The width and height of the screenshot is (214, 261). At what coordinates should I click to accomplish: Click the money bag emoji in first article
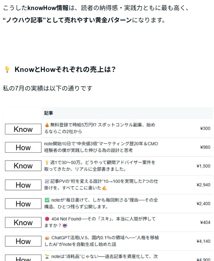click(x=47, y=125)
